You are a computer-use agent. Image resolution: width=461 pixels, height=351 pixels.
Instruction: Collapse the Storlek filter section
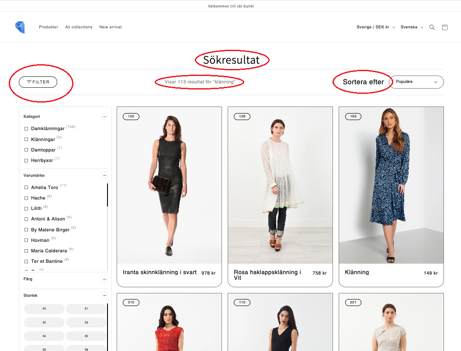tap(104, 296)
